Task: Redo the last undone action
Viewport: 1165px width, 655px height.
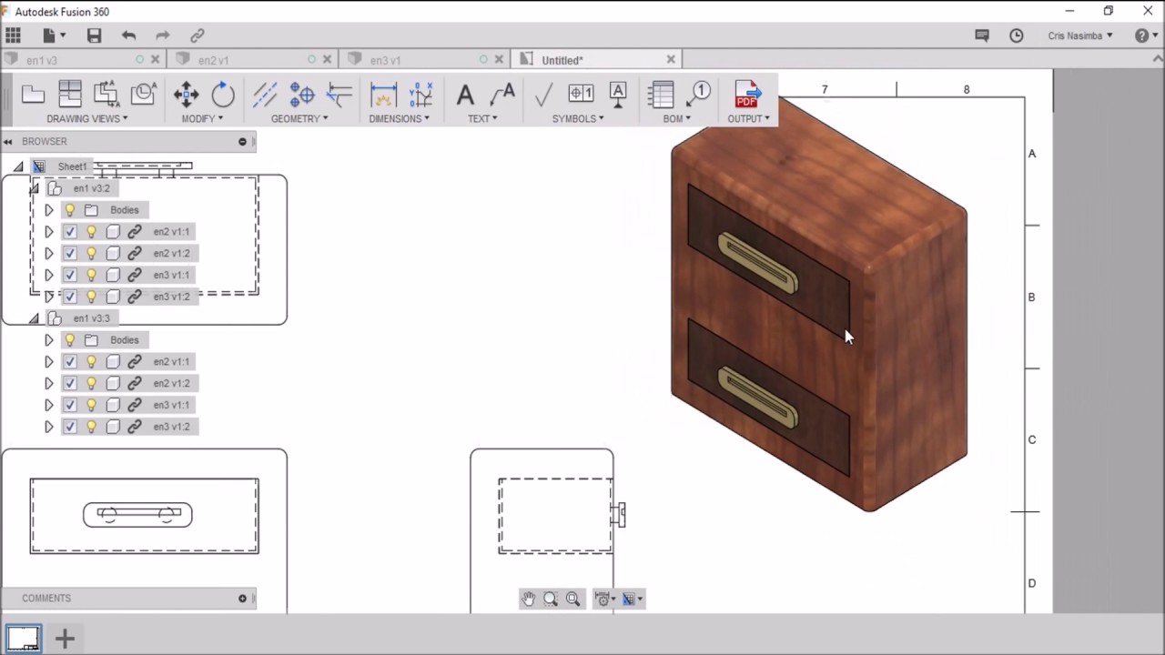Action: pos(163,35)
